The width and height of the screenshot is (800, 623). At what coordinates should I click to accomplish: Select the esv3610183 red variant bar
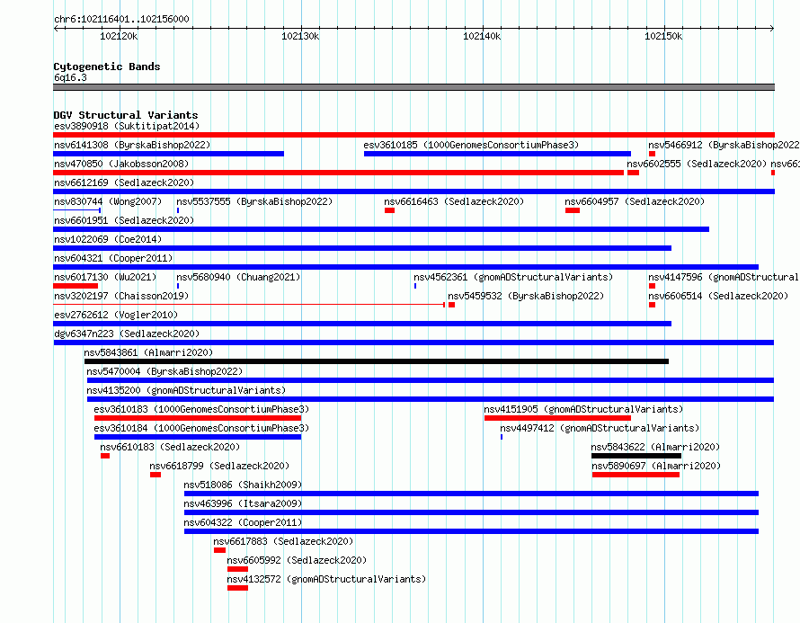point(198,418)
